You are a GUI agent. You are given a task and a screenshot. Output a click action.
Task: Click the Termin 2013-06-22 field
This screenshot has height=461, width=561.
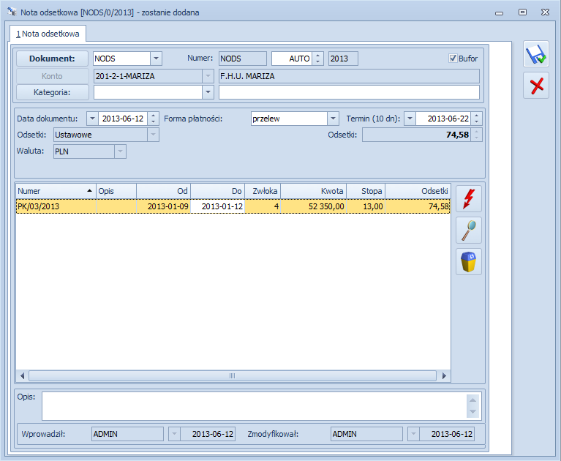[x=443, y=119]
